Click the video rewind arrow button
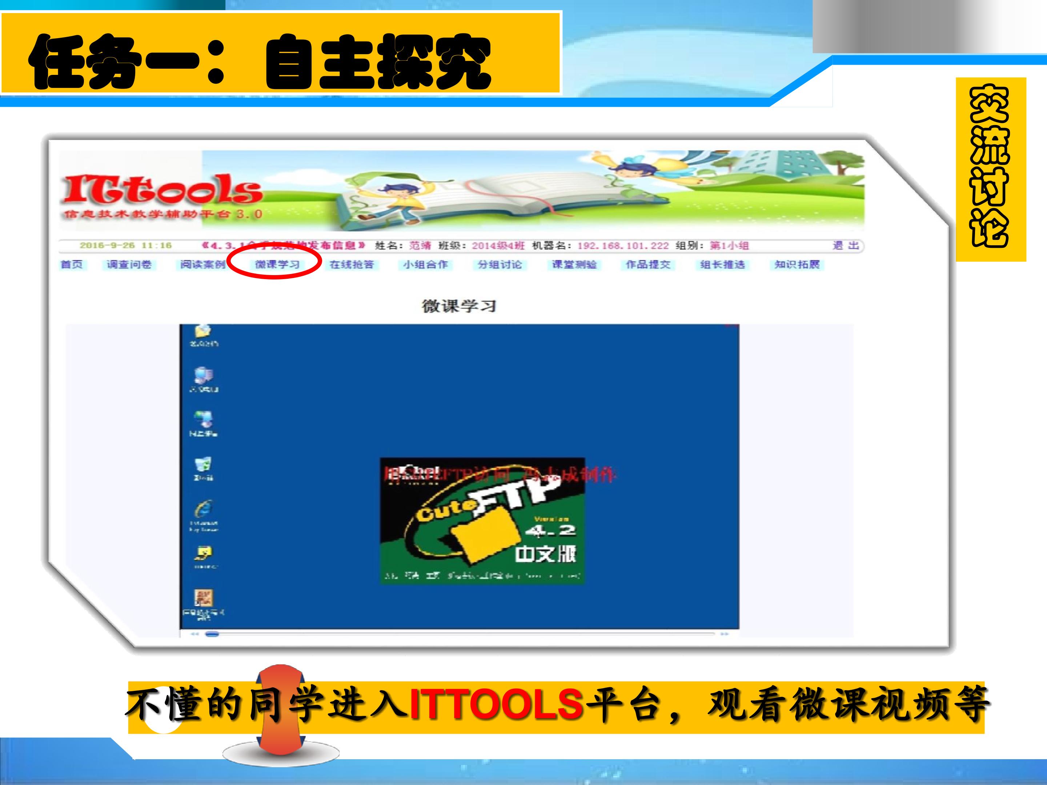1047x785 pixels. point(194,634)
